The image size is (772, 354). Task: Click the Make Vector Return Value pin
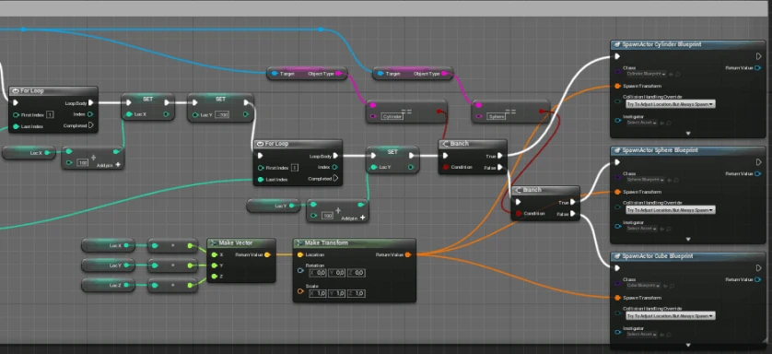click(x=267, y=254)
